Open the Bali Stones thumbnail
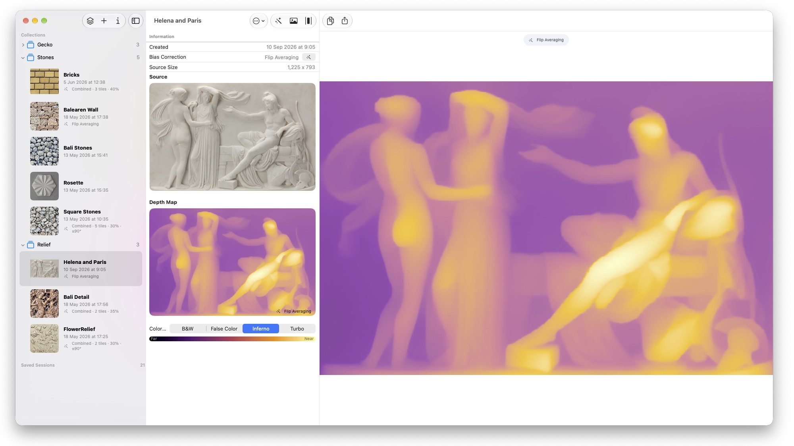 click(x=44, y=151)
